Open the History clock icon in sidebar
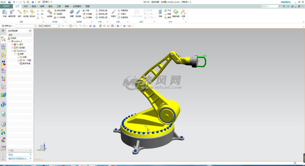This screenshot has height=166, width=305. (4, 124)
